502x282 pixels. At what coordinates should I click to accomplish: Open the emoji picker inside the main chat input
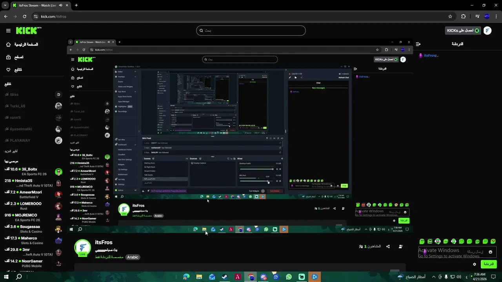(x=490, y=252)
